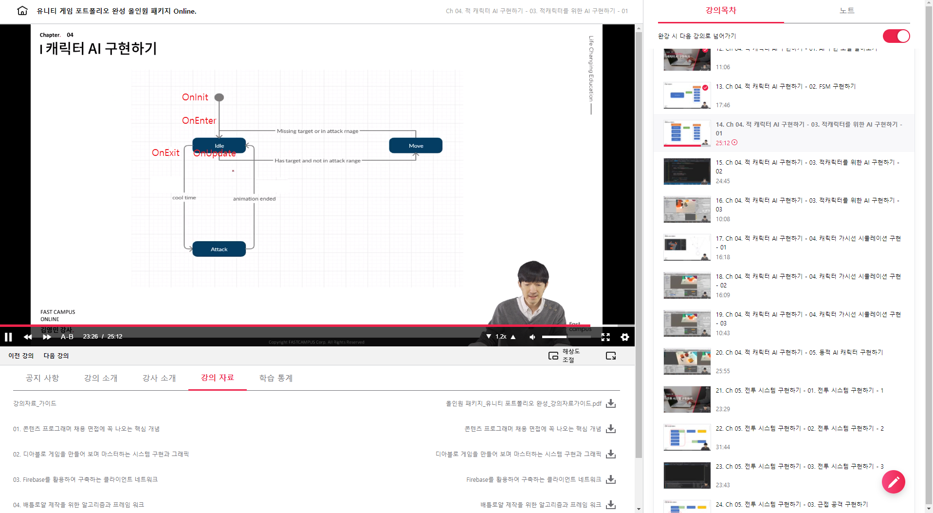
Task: Switch to the 강의목차 tab
Action: pyautogui.click(x=721, y=11)
